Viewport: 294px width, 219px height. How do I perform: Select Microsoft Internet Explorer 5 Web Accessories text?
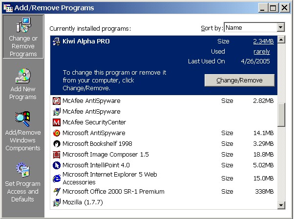[x=110, y=179]
